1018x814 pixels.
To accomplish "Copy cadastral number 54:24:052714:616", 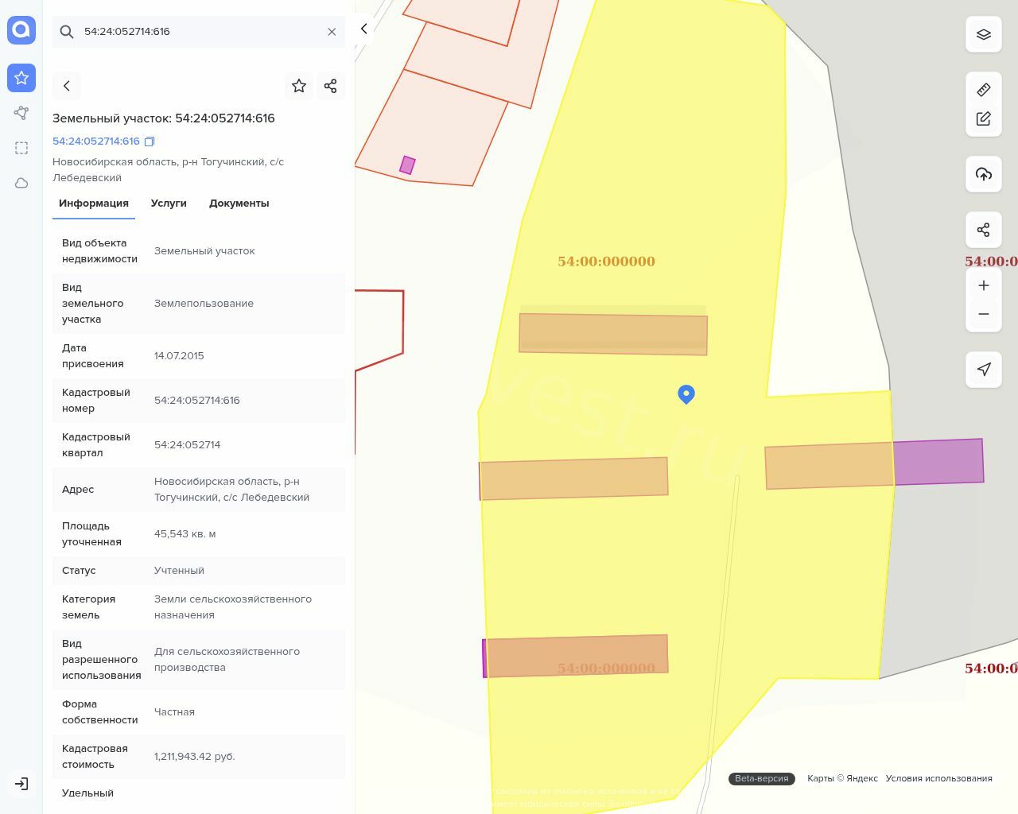I will point(150,141).
